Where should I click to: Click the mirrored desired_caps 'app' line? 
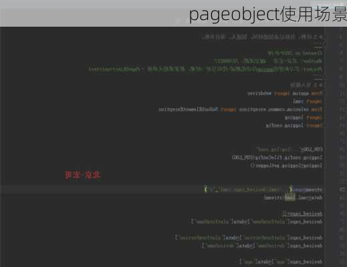click(x=281, y=262)
